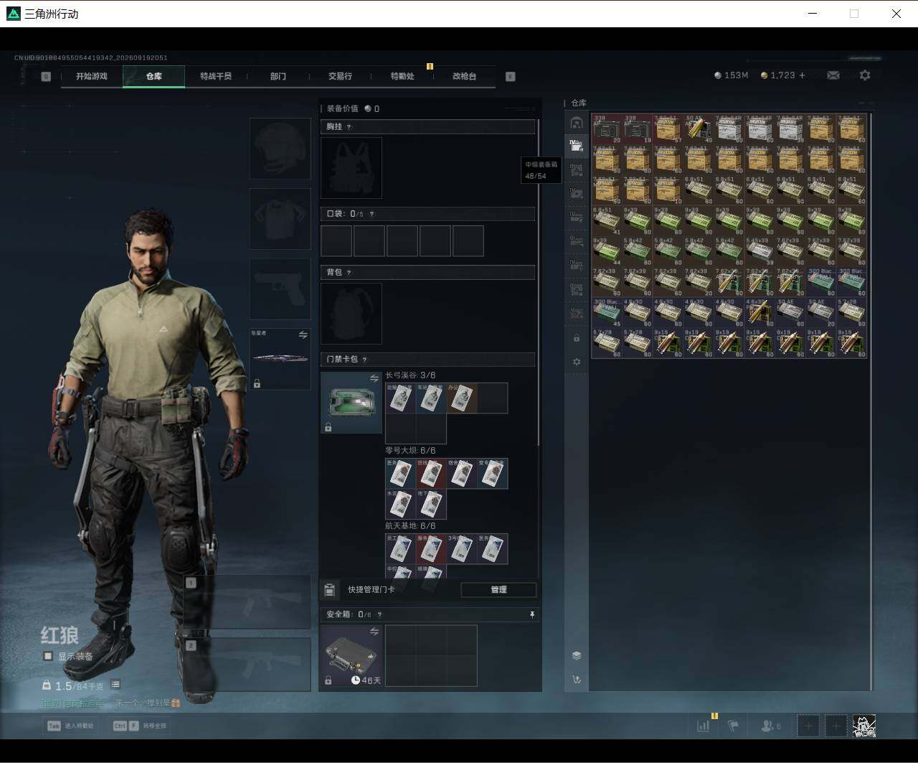This screenshot has height=763, width=918.
Task: Select 5.45x39 ammo box with count 39
Action: coord(760,251)
